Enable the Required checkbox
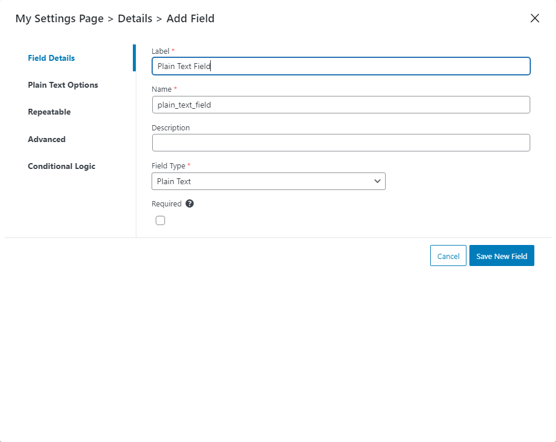 pos(160,220)
